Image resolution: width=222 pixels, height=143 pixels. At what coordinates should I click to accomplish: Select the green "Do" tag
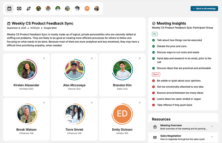[x=155, y=34]
